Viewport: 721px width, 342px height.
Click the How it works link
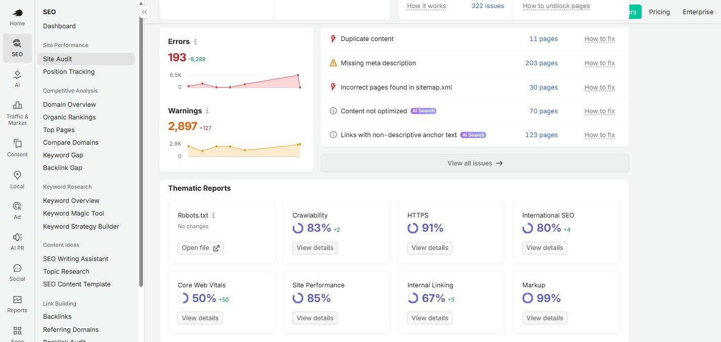[x=427, y=6]
